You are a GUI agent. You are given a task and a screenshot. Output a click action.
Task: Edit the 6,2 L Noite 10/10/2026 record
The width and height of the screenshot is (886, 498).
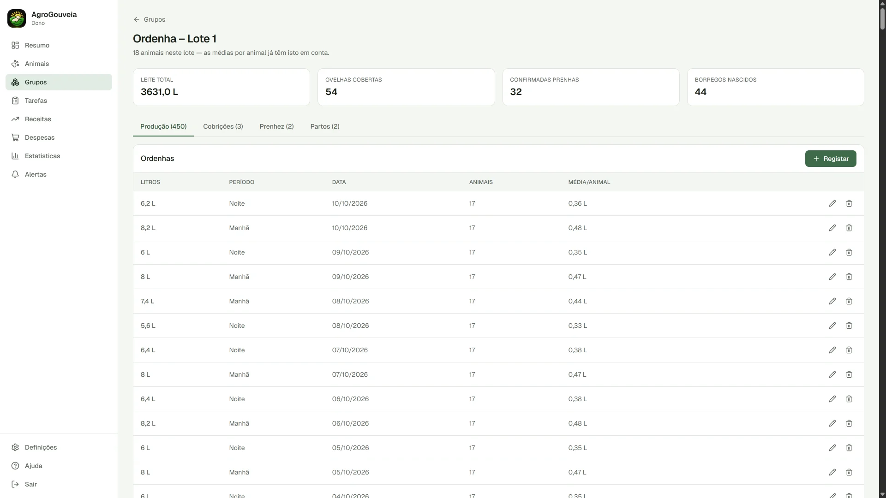click(832, 203)
